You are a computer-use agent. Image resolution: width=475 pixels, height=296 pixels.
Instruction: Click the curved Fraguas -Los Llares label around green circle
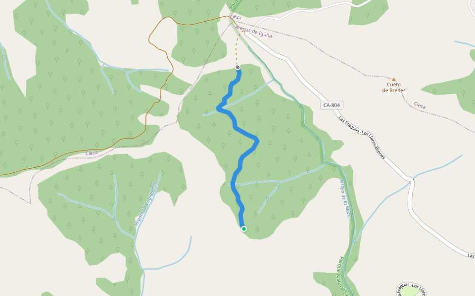(x=412, y=289)
